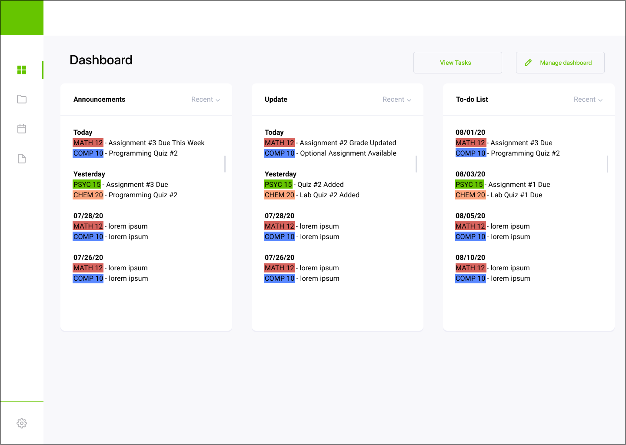The width and height of the screenshot is (626, 445).
Task: Open the folder icon in sidebar
Action: click(22, 99)
